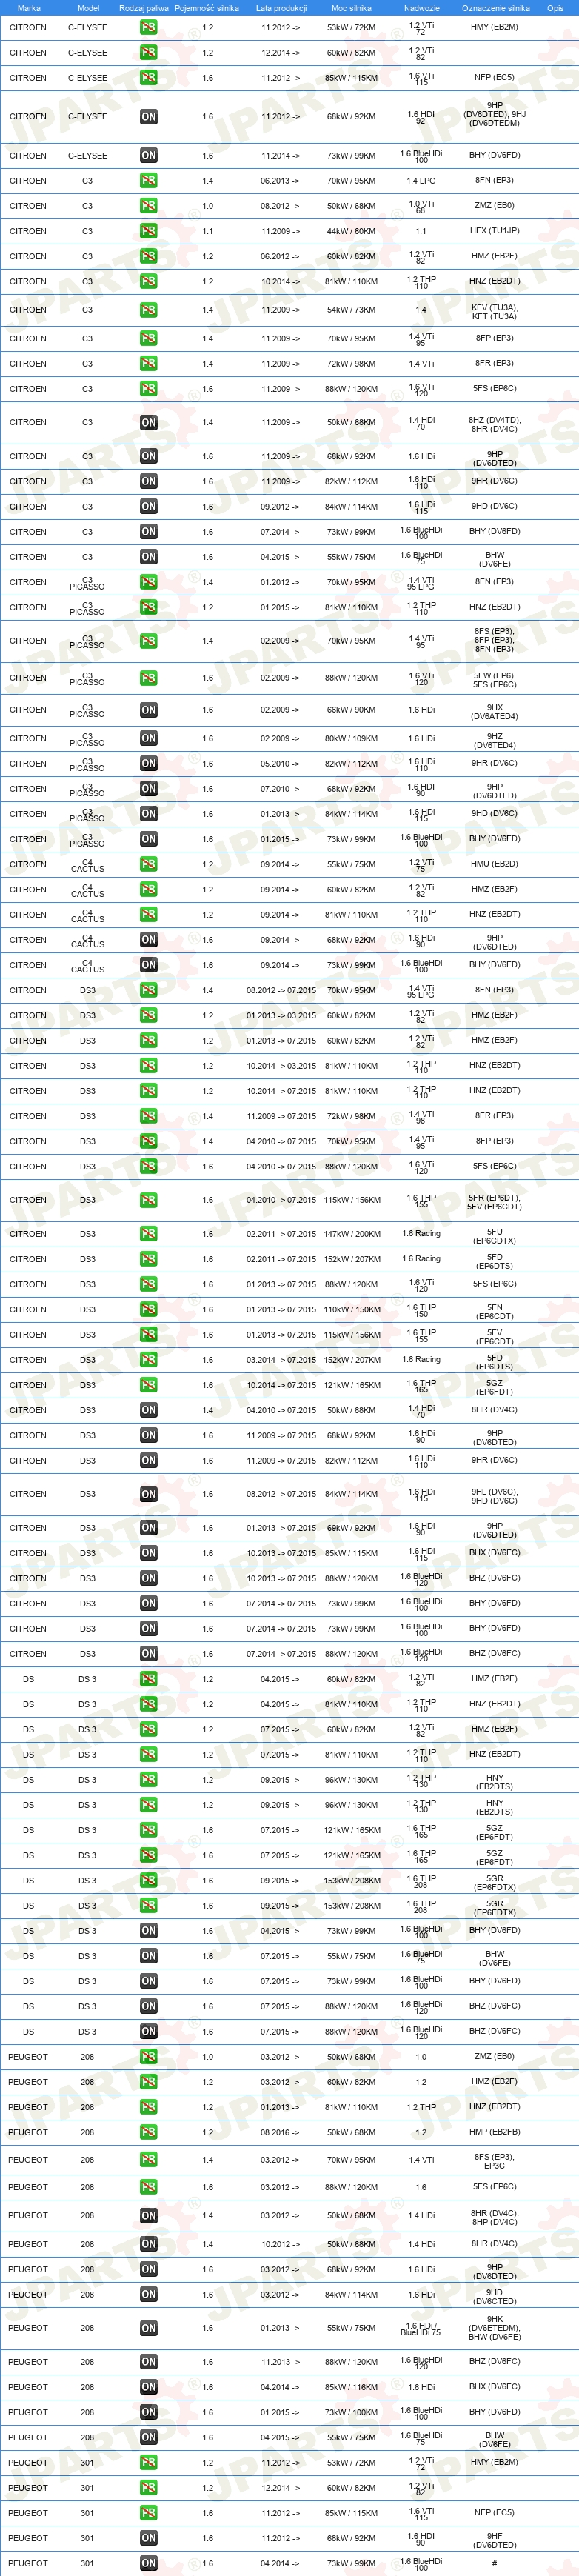Click diesel ON icon in DS3 69kW row
Viewport: 579px width, 2576px height.
(148, 1528)
